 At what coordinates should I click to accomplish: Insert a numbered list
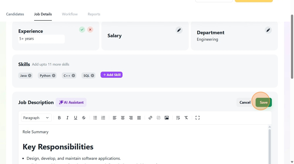pos(103,118)
